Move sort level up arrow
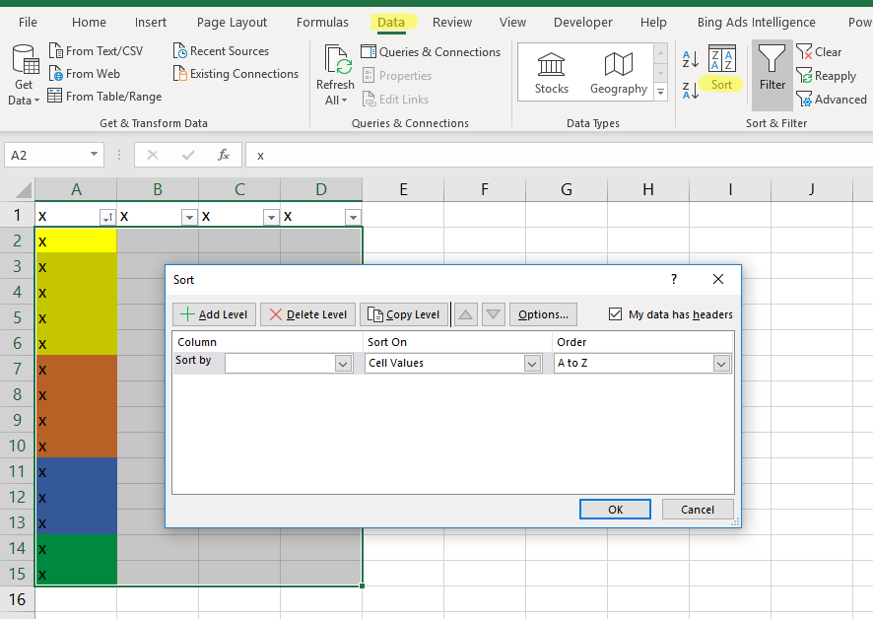This screenshot has height=619, width=873. click(x=465, y=314)
